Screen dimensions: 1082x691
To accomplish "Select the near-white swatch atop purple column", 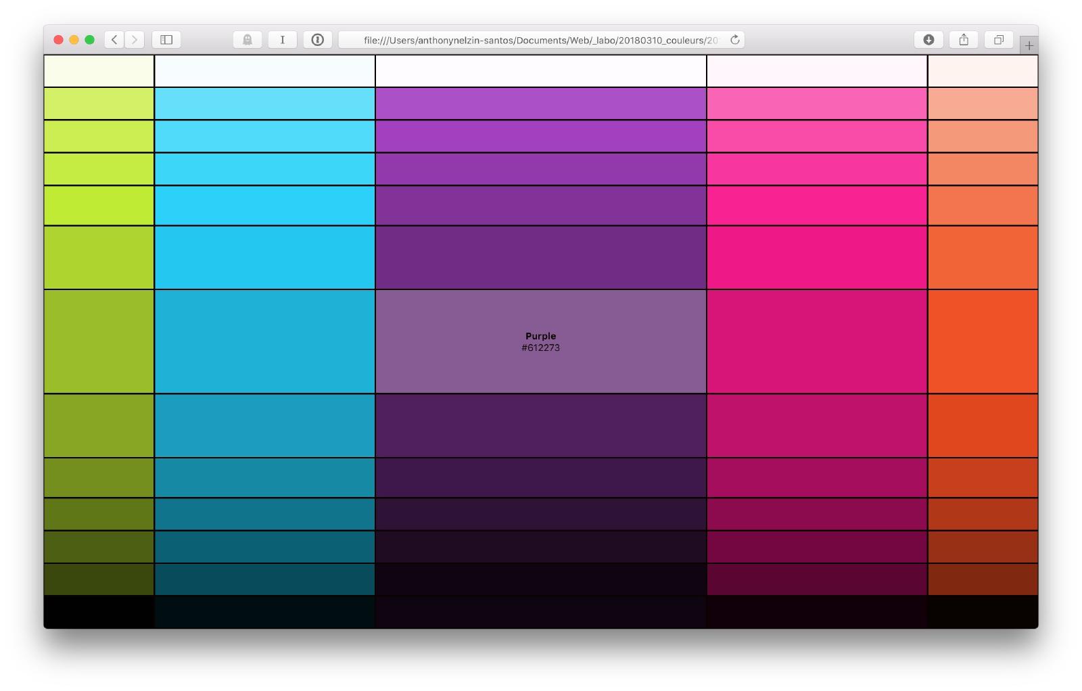I will click(540, 71).
